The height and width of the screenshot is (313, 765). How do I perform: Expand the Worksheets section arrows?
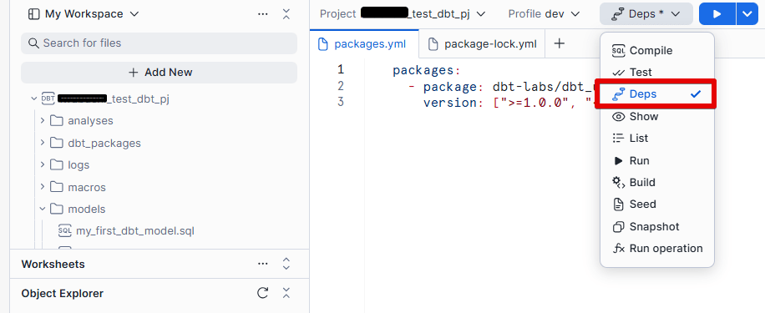pos(286,264)
